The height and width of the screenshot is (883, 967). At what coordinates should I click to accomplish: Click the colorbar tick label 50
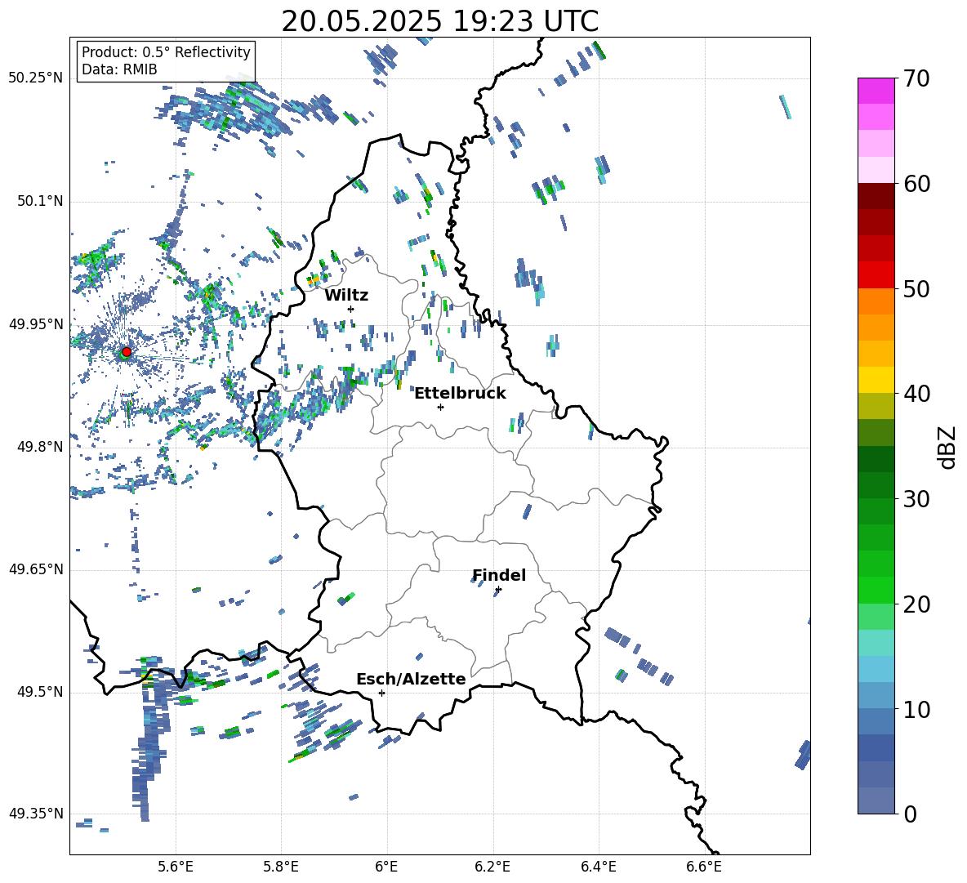(917, 288)
